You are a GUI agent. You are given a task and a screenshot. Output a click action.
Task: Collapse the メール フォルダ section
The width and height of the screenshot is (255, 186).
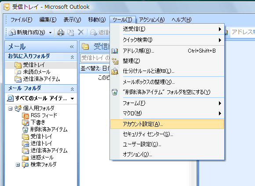pyautogui.click(x=72, y=89)
